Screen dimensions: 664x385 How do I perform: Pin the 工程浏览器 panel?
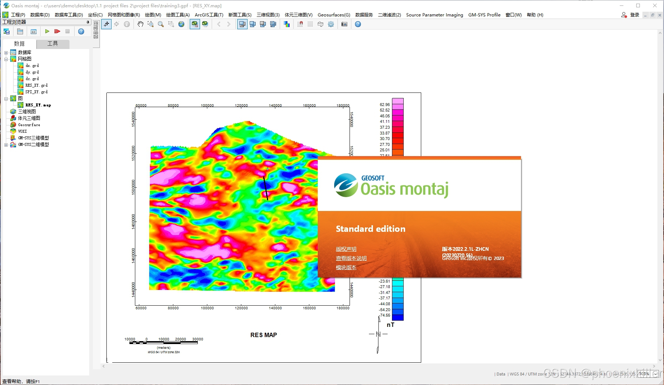pyautogui.click(x=87, y=22)
